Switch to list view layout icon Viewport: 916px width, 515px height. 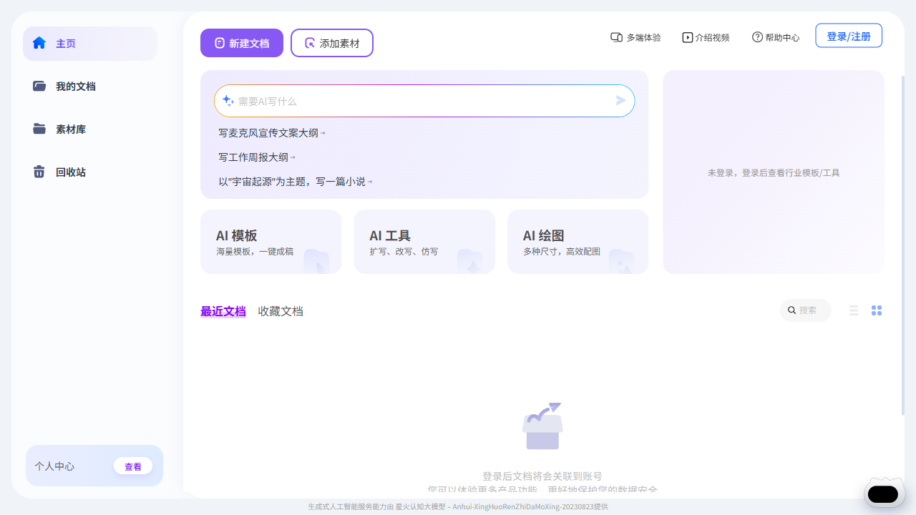coord(854,310)
